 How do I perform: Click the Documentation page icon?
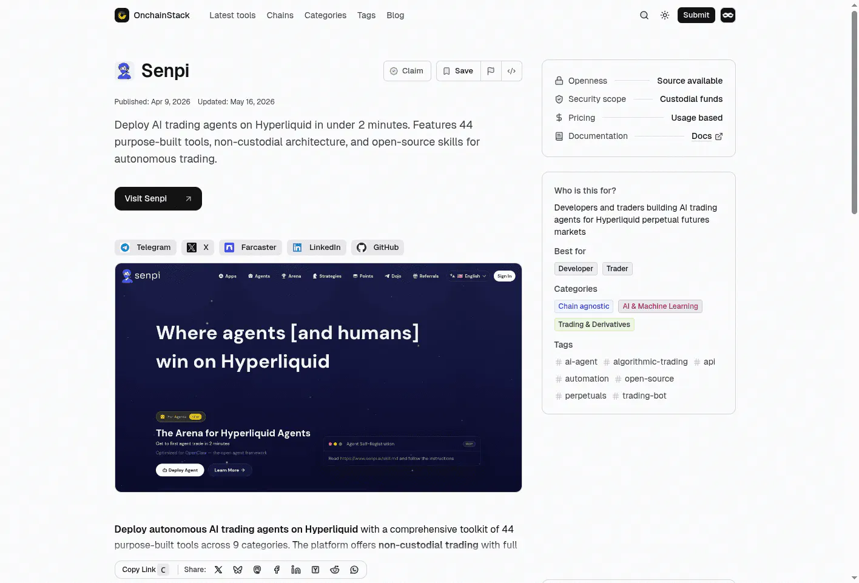pos(559,136)
